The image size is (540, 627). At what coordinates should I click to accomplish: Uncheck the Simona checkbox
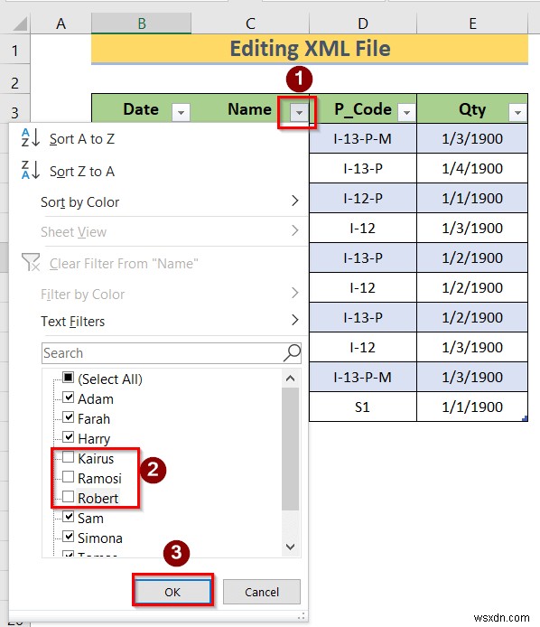69,537
